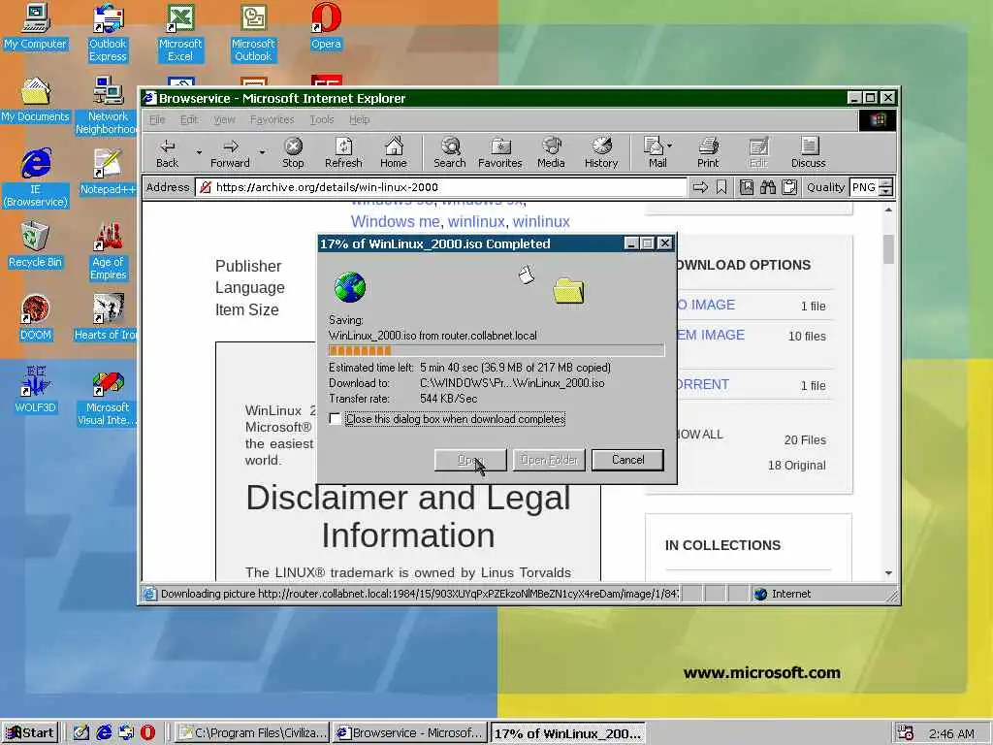Click the Internet zone status indicator
This screenshot has width=993, height=745.
[x=783, y=594]
